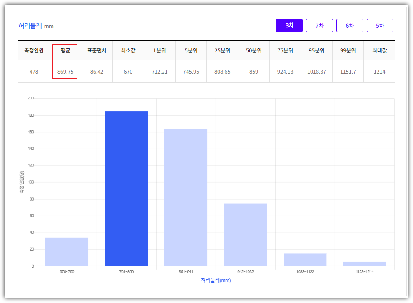The width and height of the screenshot is (413, 303).
Task: Click the 50분위 column header
Action: point(254,50)
